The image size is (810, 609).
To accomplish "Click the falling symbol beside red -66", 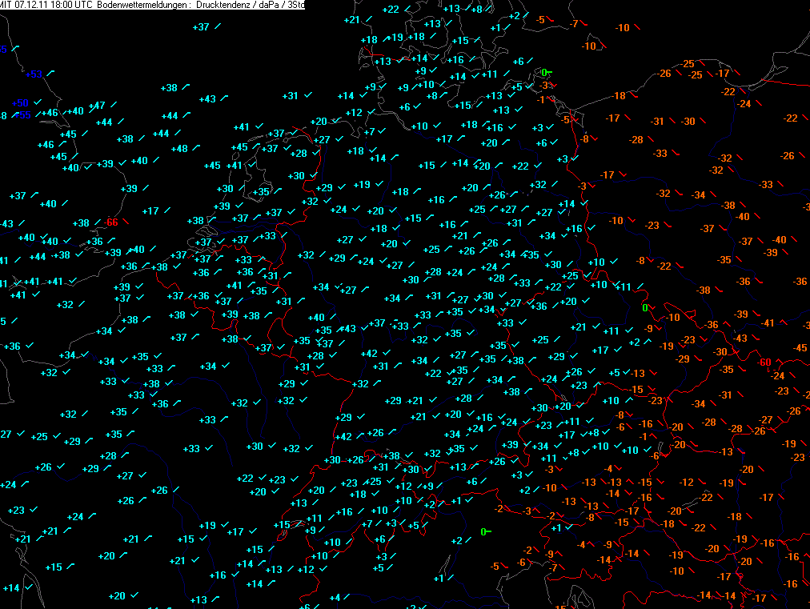I will [x=127, y=222].
